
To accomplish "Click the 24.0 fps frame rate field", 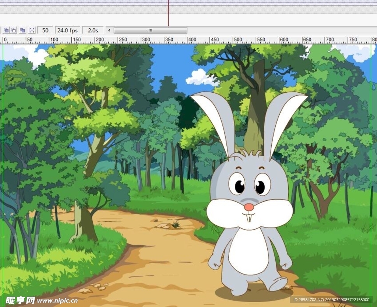I will click(67, 30).
